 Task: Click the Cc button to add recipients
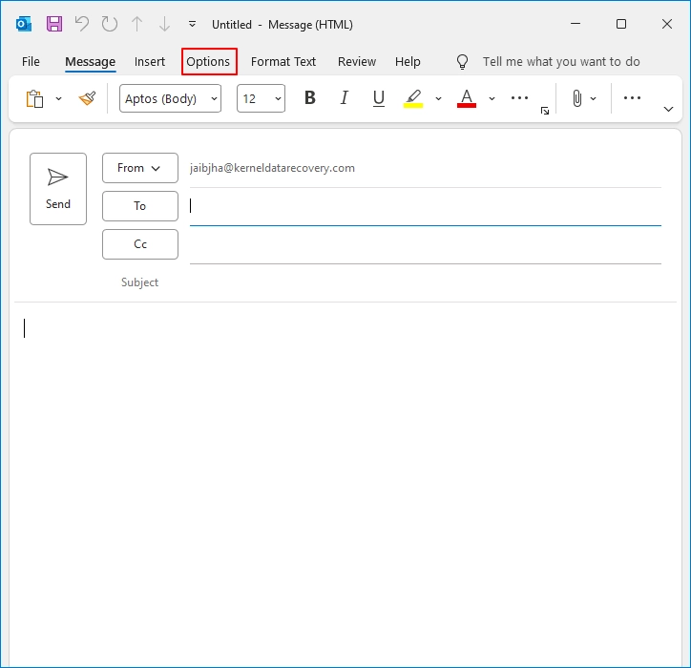(x=140, y=244)
